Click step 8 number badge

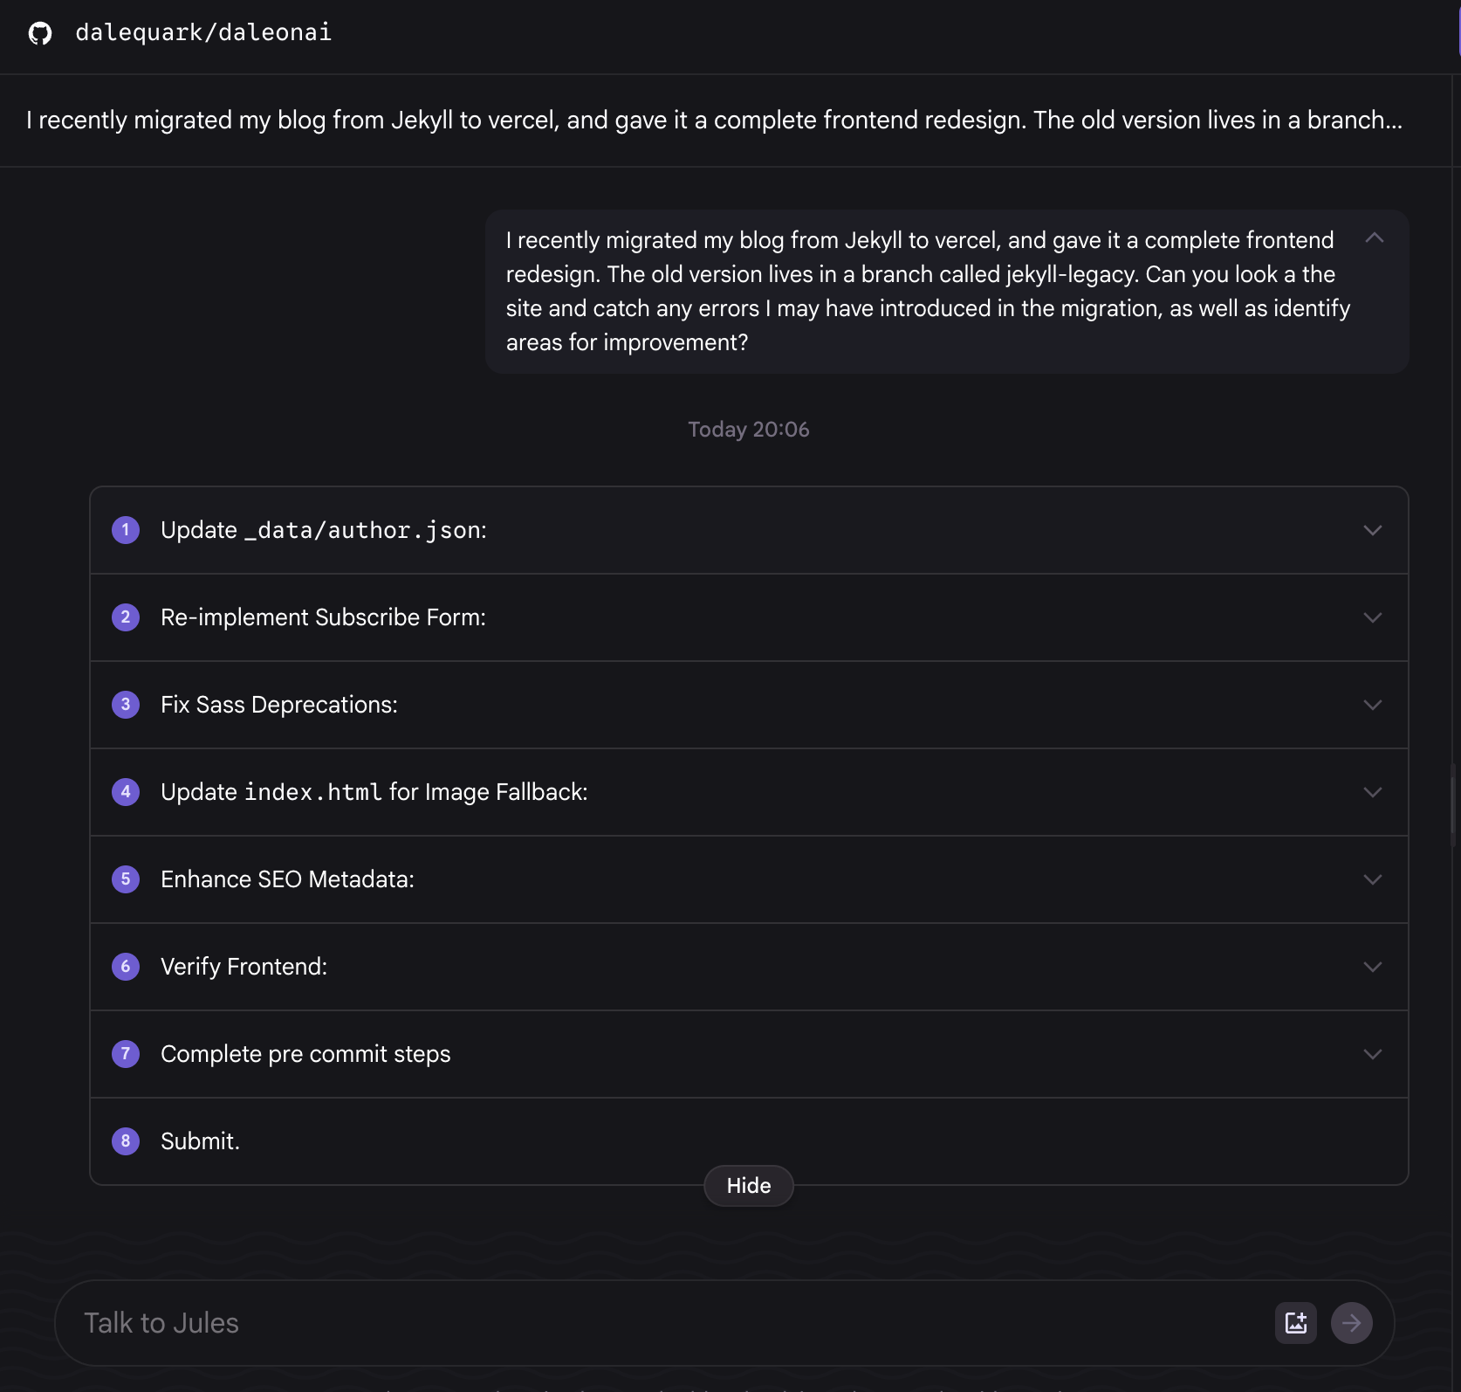[x=126, y=1141]
